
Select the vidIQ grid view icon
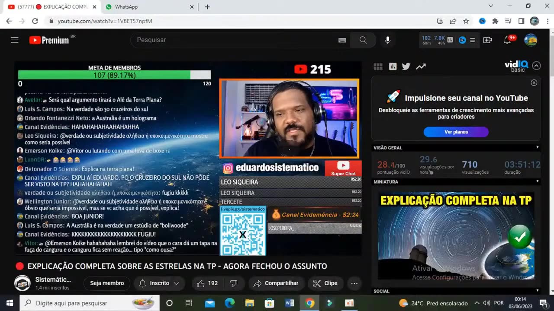[x=378, y=67]
